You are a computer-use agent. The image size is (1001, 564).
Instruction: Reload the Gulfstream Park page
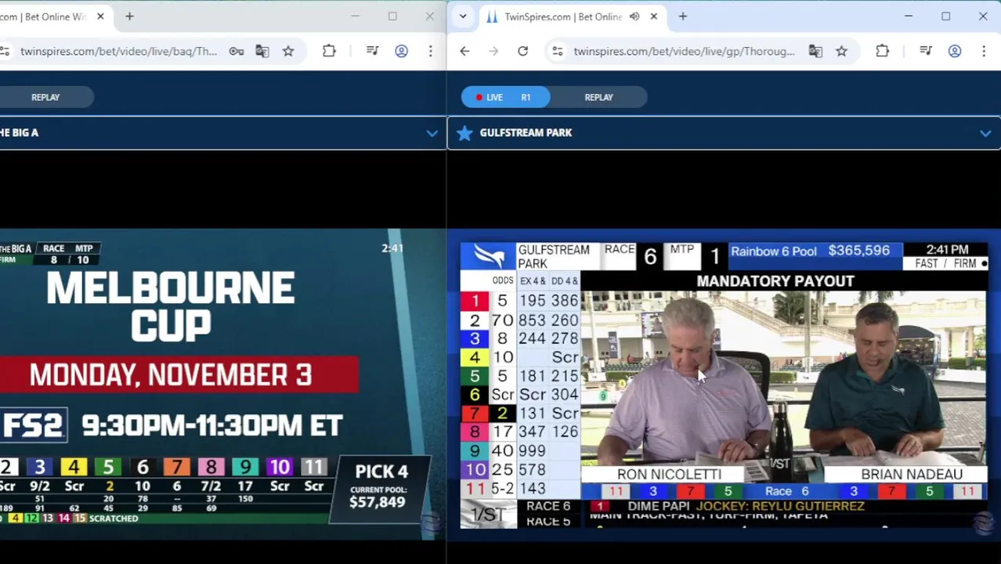522,51
